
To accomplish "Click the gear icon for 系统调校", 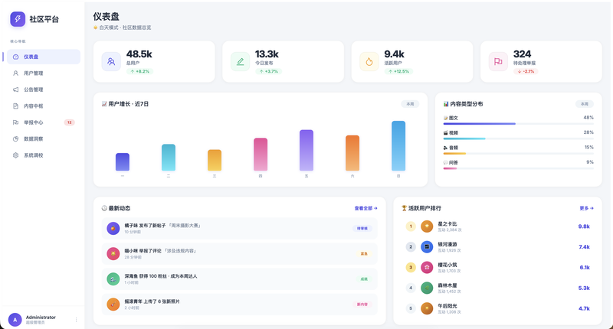I will tap(15, 155).
